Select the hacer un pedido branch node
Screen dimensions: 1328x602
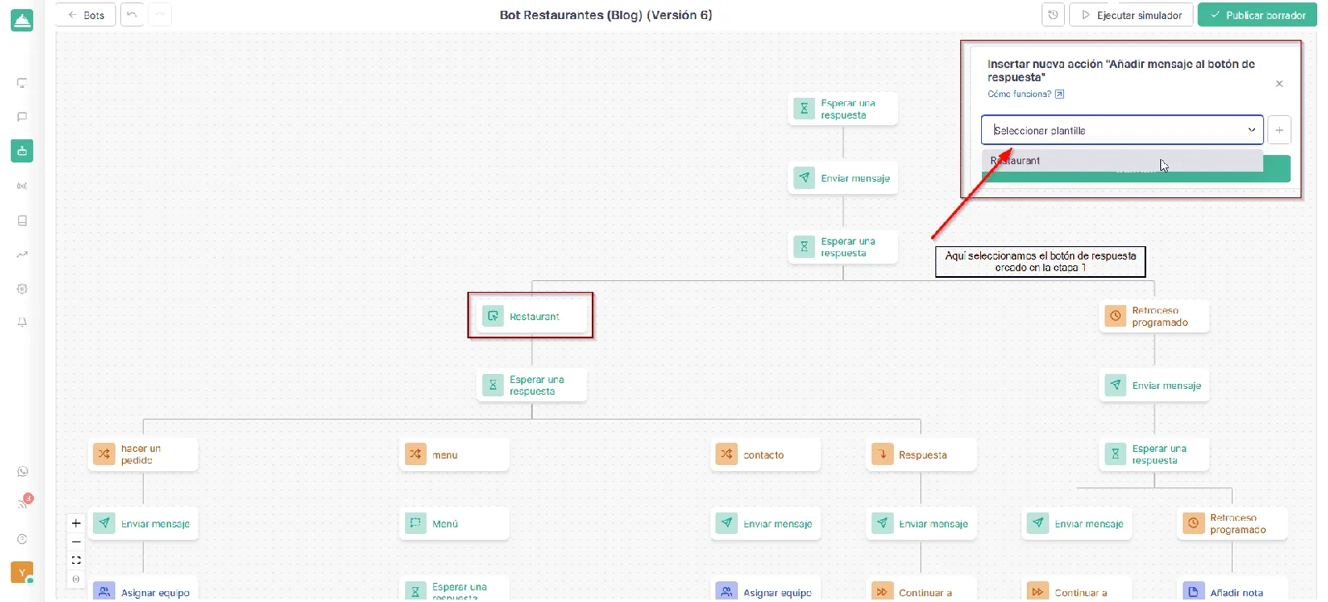pos(143,454)
